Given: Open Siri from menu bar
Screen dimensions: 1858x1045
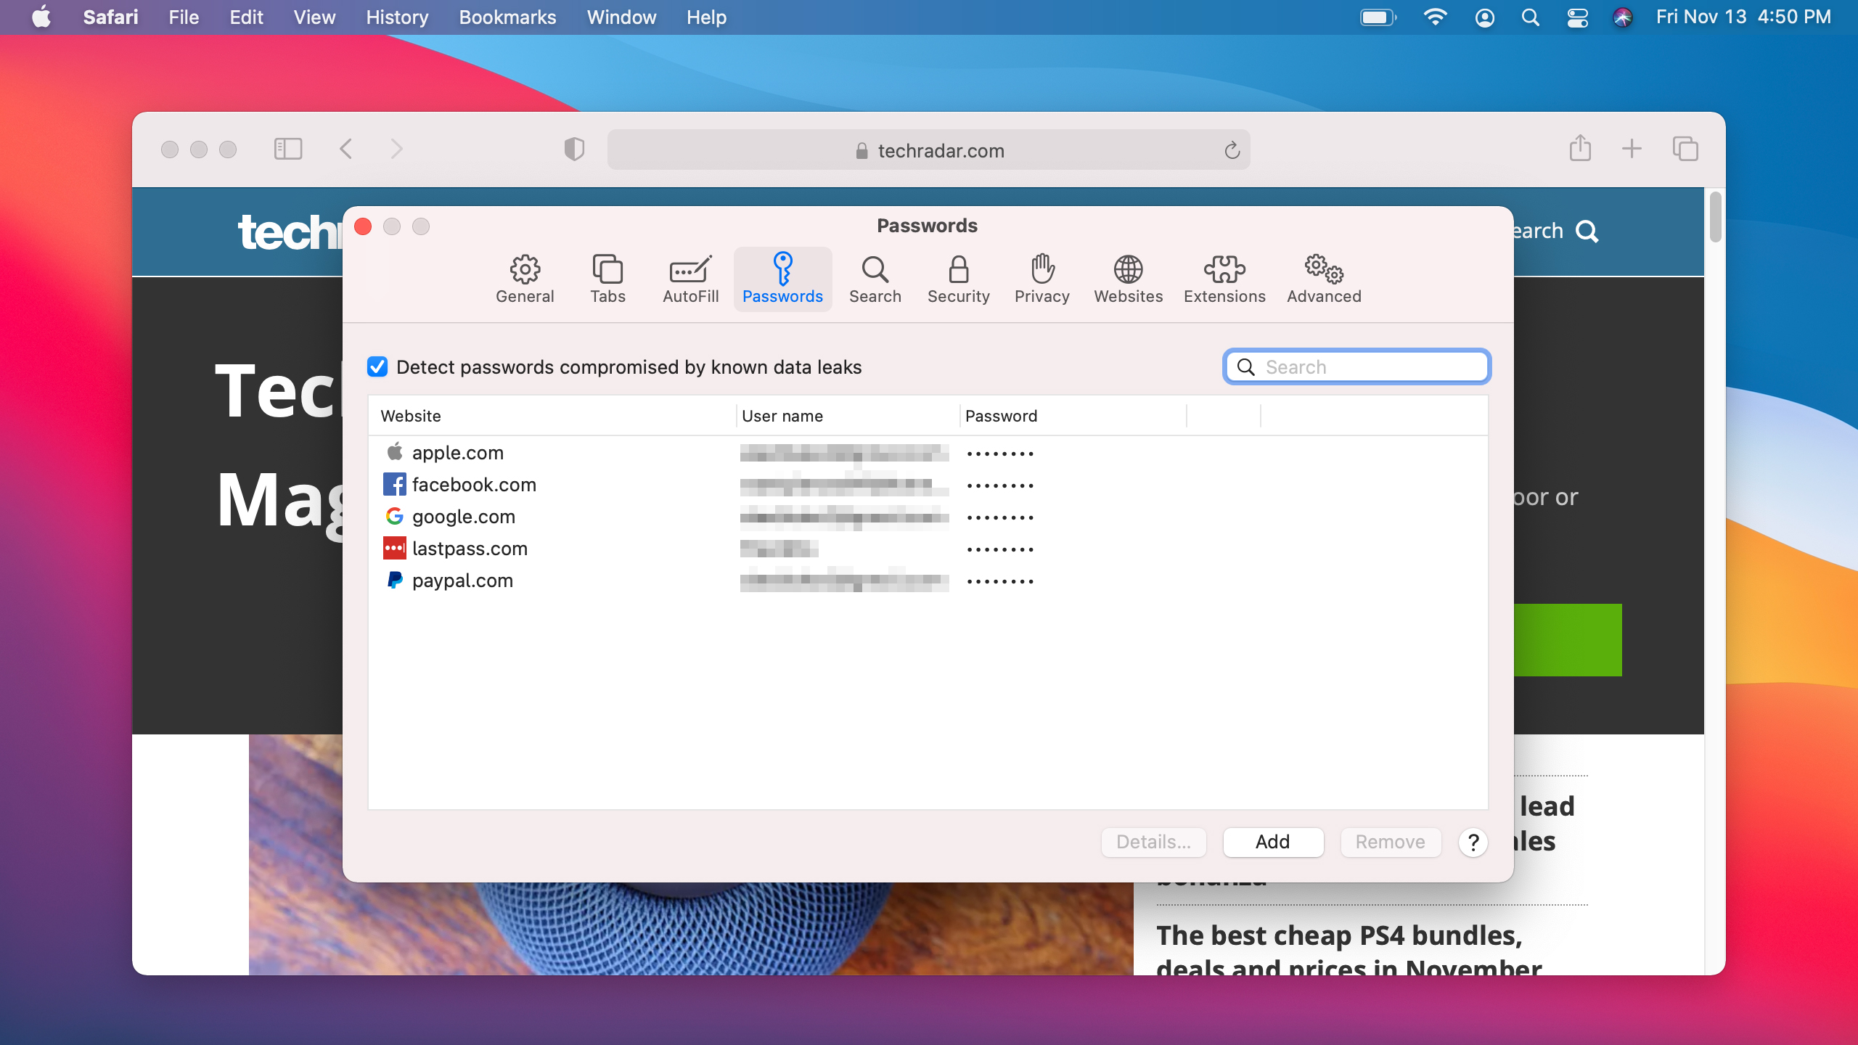Looking at the screenshot, I should pyautogui.click(x=1623, y=17).
